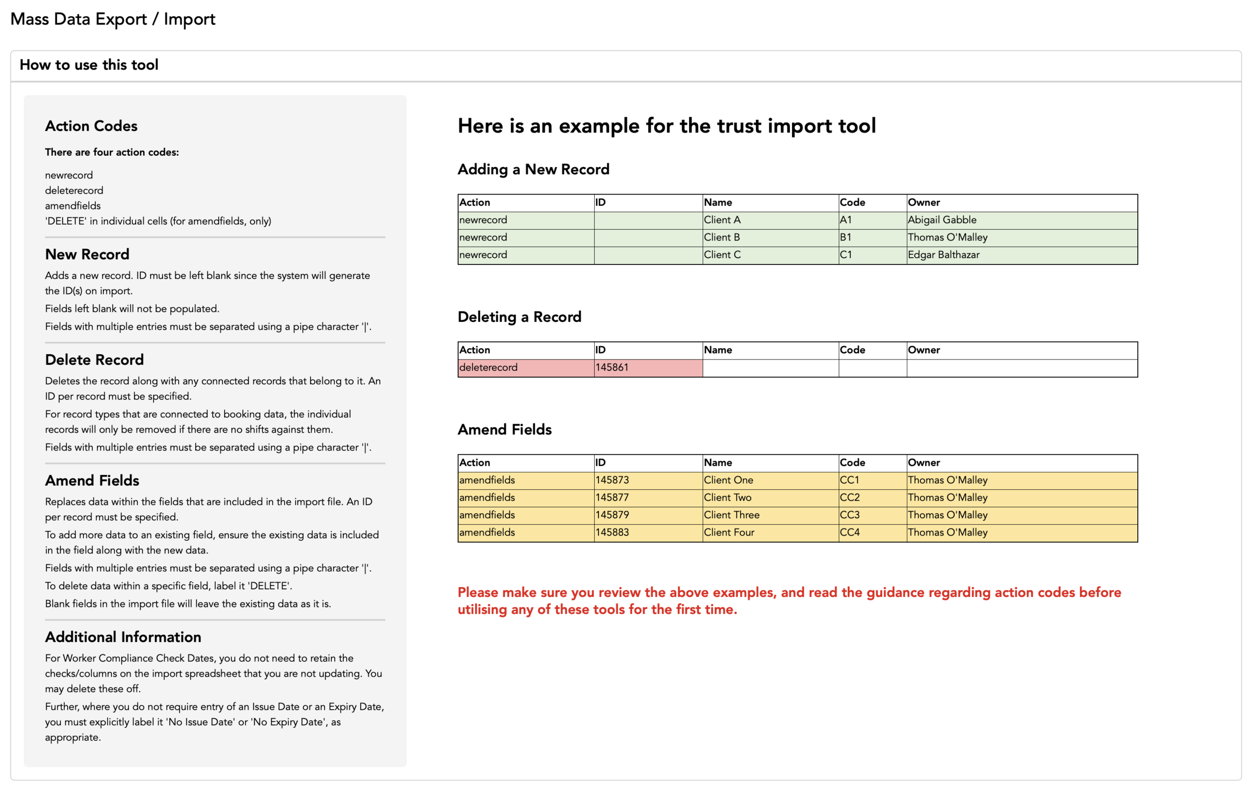This screenshot has height=790, width=1248.
Task: Select the 'Client A' cell in new record table
Action: (x=722, y=220)
